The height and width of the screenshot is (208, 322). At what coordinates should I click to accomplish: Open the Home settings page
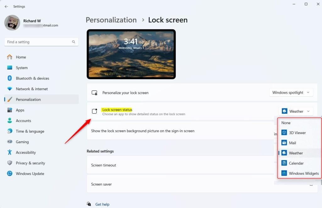41,57
